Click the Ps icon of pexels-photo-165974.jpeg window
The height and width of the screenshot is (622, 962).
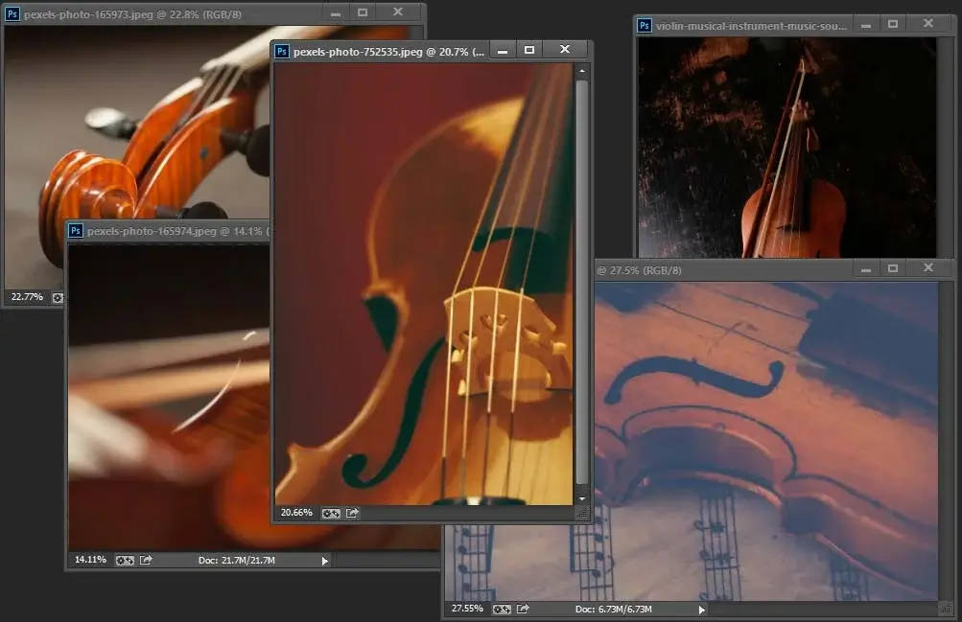coord(76,230)
